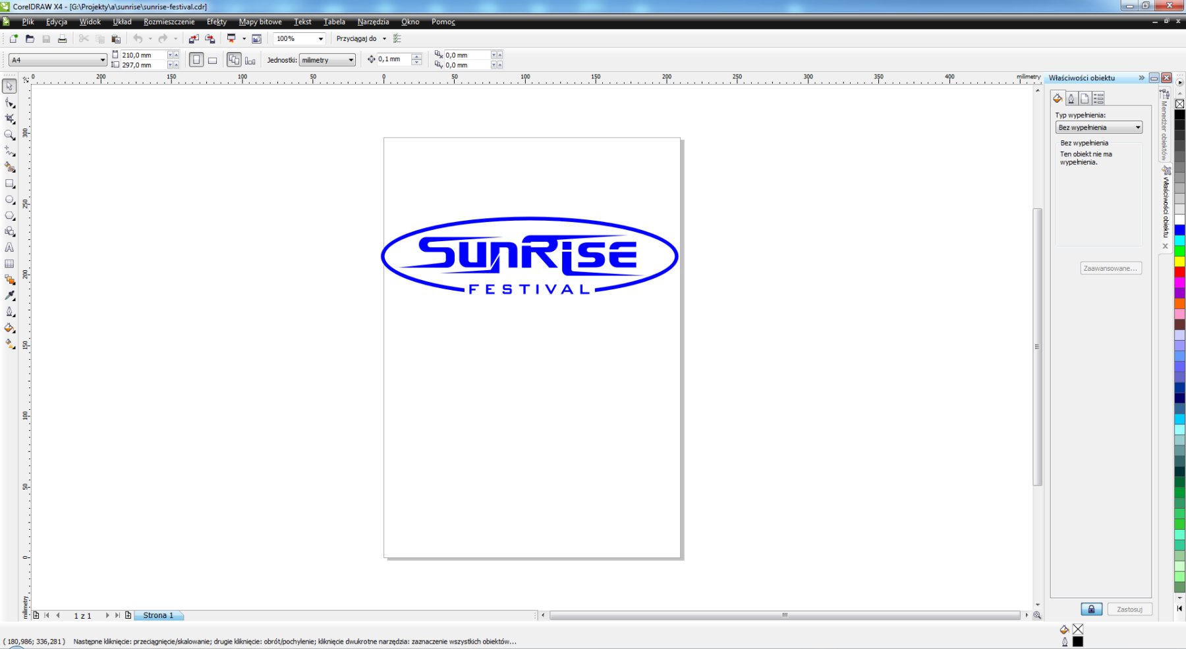Select the Table tool
Image resolution: width=1186 pixels, height=649 pixels.
9,264
